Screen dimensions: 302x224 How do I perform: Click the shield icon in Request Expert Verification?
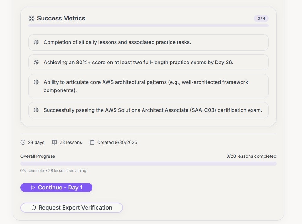[34, 208]
